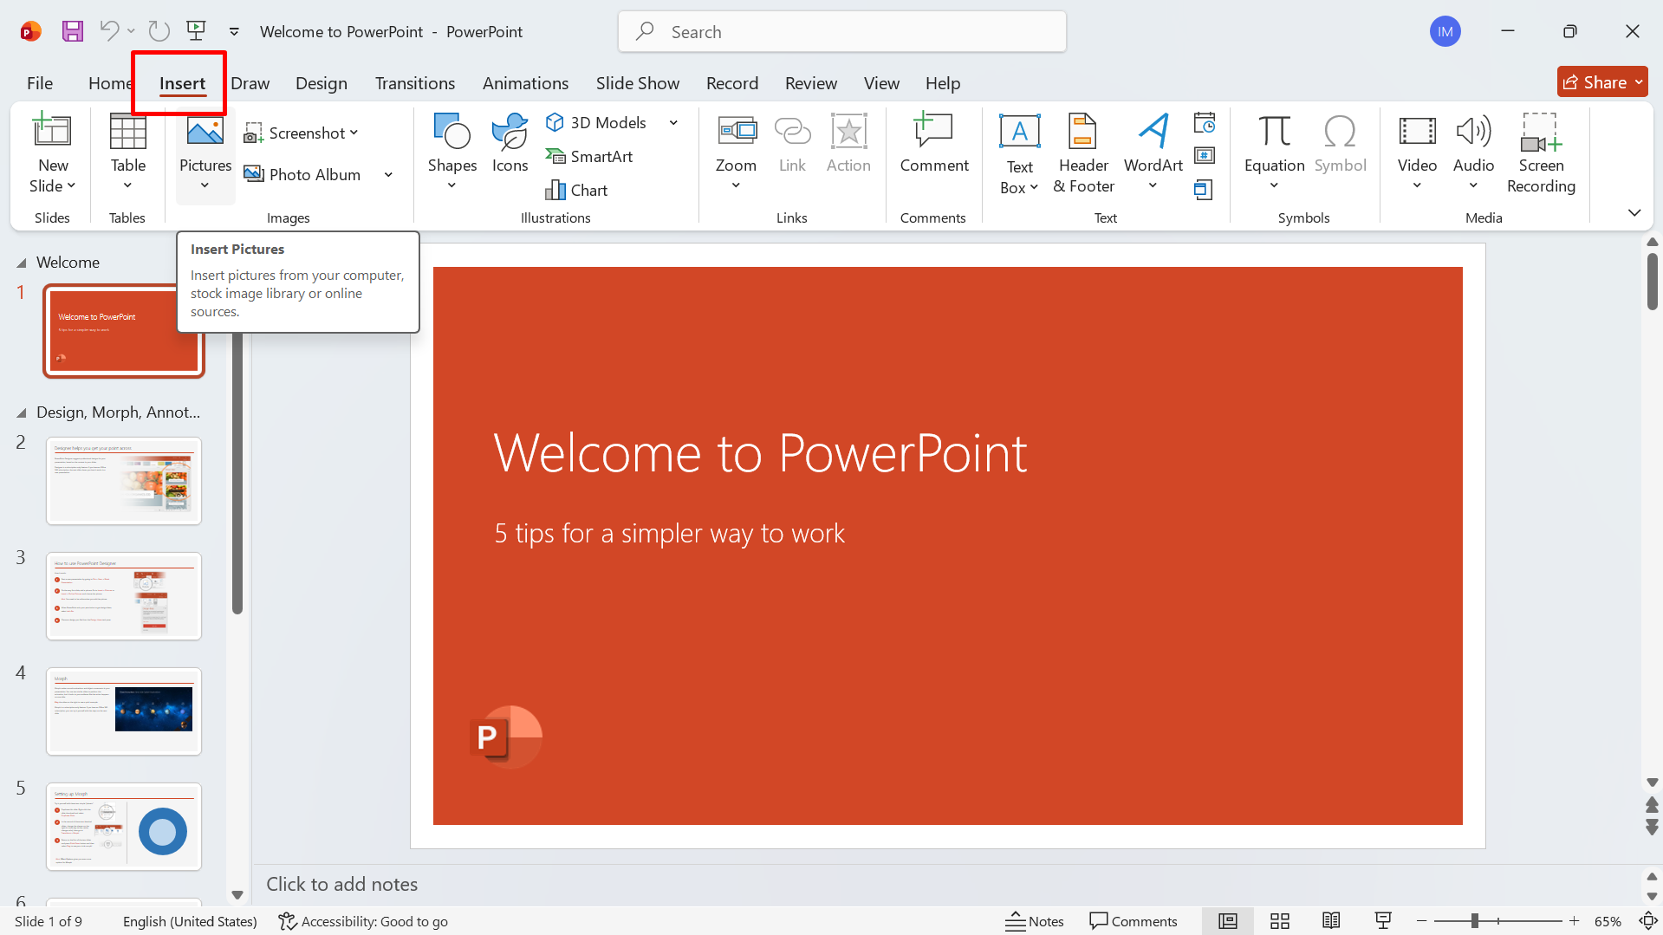Insert Date & Time icon
Viewport: 1663px width, 935px height.
(1205, 122)
